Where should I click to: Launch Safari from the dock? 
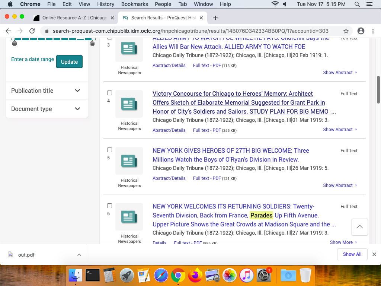click(x=161, y=276)
